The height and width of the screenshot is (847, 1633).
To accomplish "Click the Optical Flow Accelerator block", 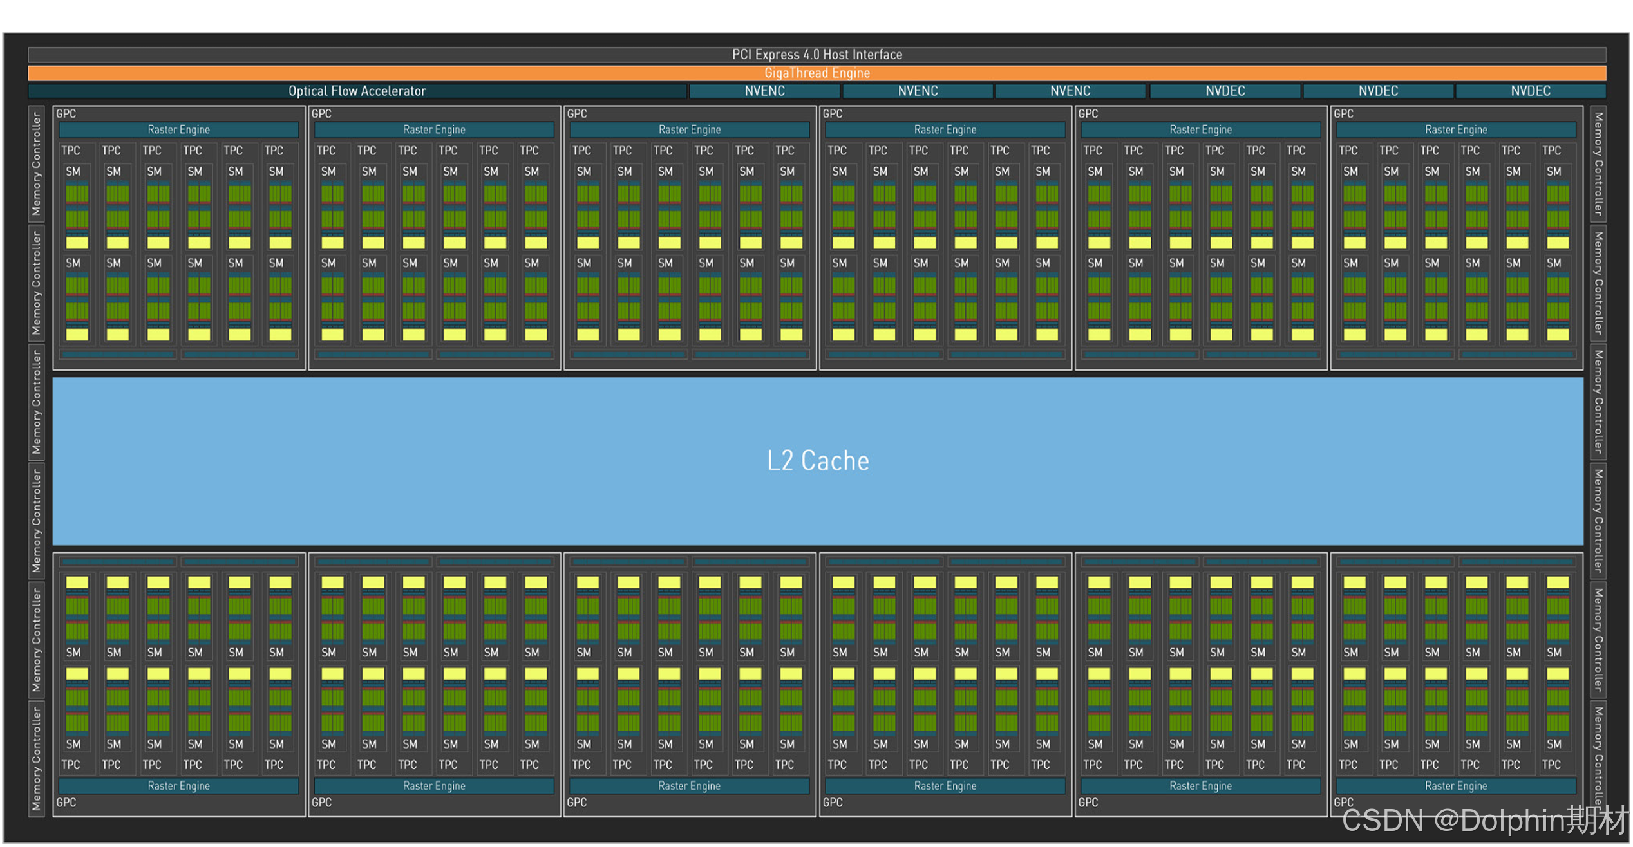I will point(357,91).
